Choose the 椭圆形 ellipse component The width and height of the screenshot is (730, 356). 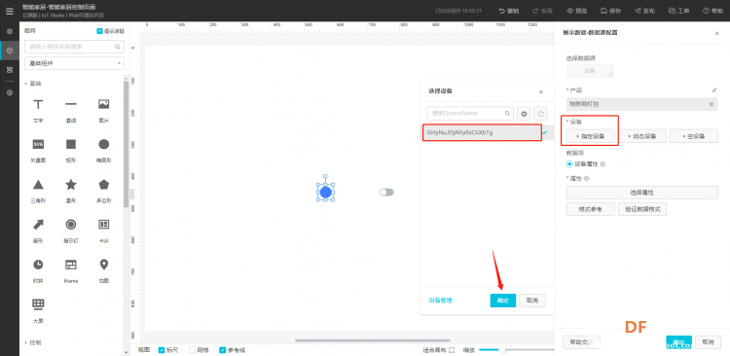104,151
